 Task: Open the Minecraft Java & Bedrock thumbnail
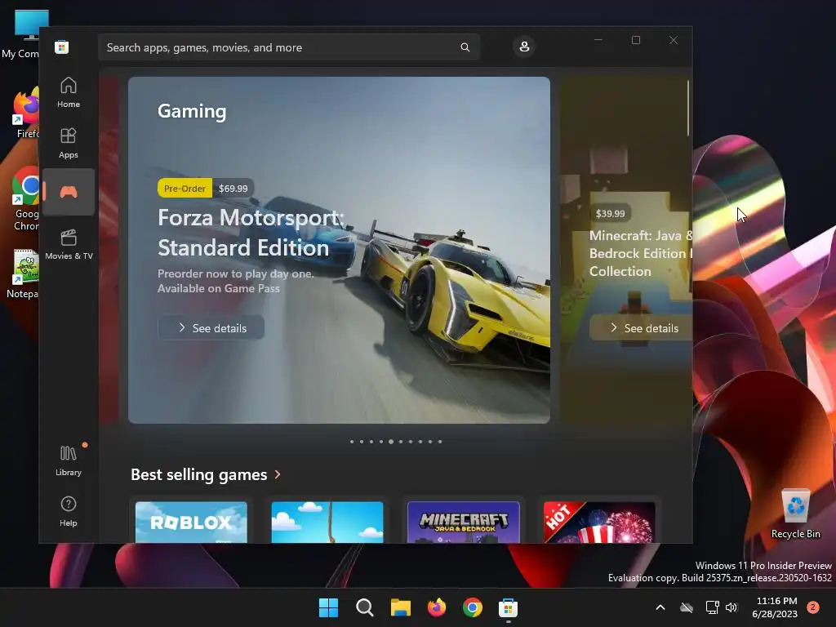[464, 522]
